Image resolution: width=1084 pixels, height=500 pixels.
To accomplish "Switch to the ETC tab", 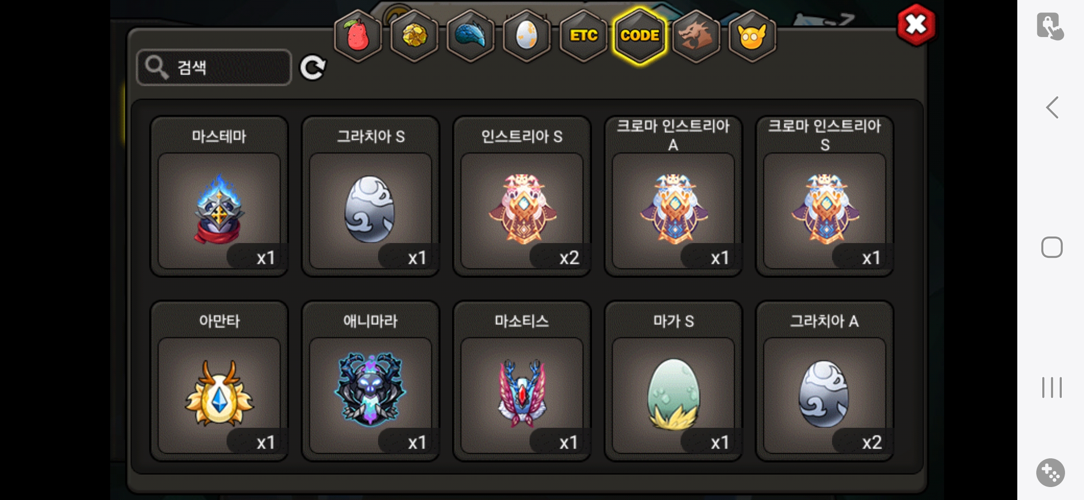I will coord(583,36).
